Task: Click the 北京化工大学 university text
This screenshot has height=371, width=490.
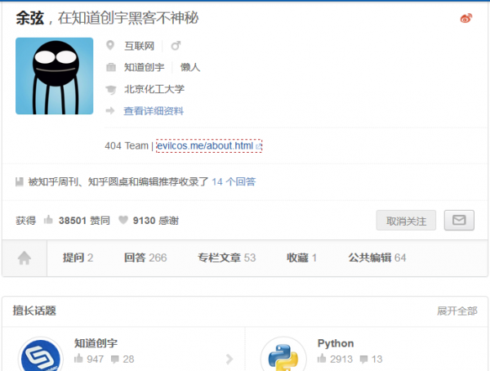Action: (x=154, y=89)
